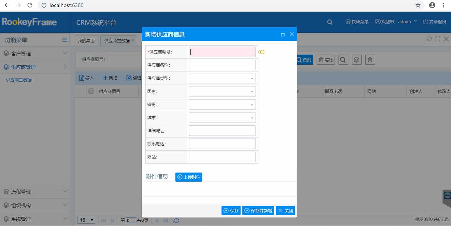This screenshot has width=451, height=226.
Task: Toggle fullscreen icon in tab bar
Action: (438, 39)
